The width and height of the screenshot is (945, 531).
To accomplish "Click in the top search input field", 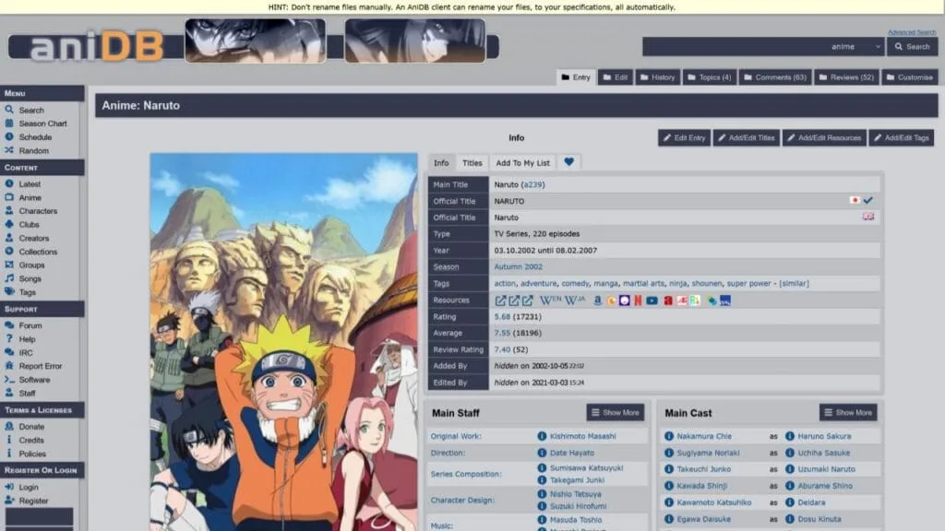I will coord(734,46).
